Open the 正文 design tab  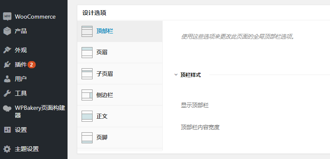click(120, 116)
